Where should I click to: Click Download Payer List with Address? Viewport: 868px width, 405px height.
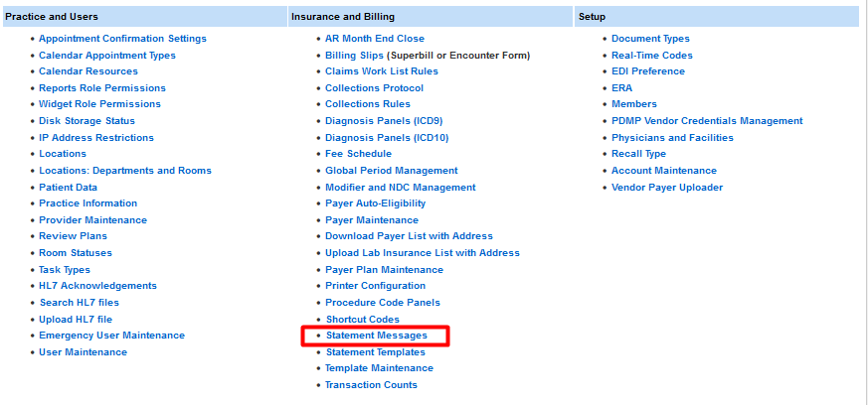tap(409, 236)
